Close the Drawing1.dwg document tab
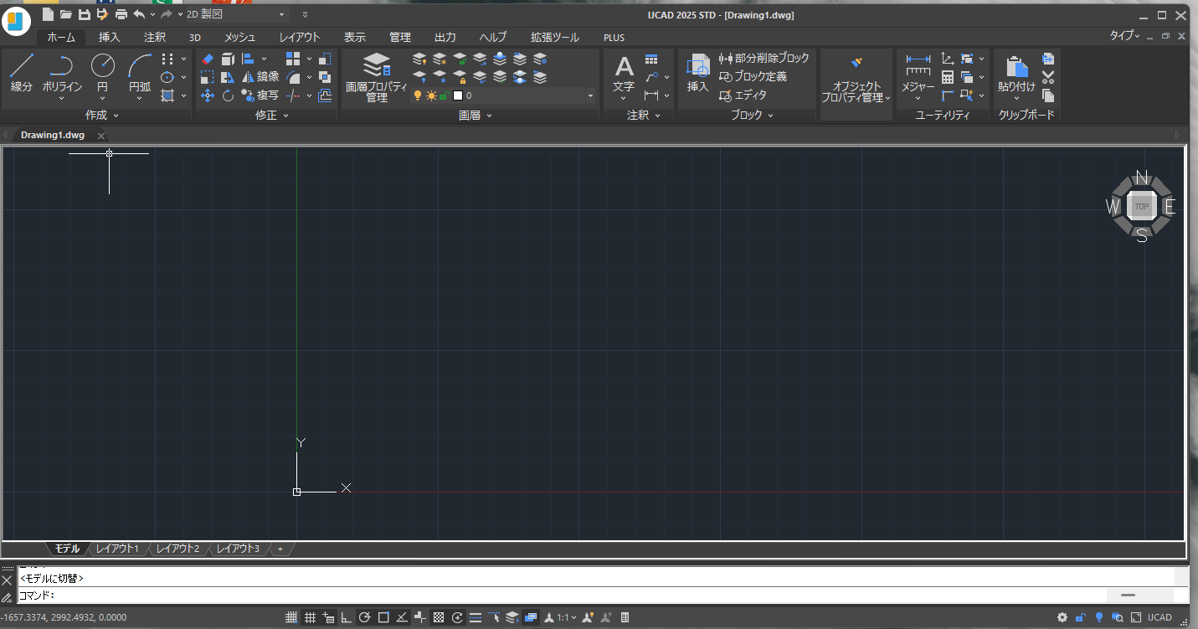Screen dimensions: 1198x629 [101, 136]
